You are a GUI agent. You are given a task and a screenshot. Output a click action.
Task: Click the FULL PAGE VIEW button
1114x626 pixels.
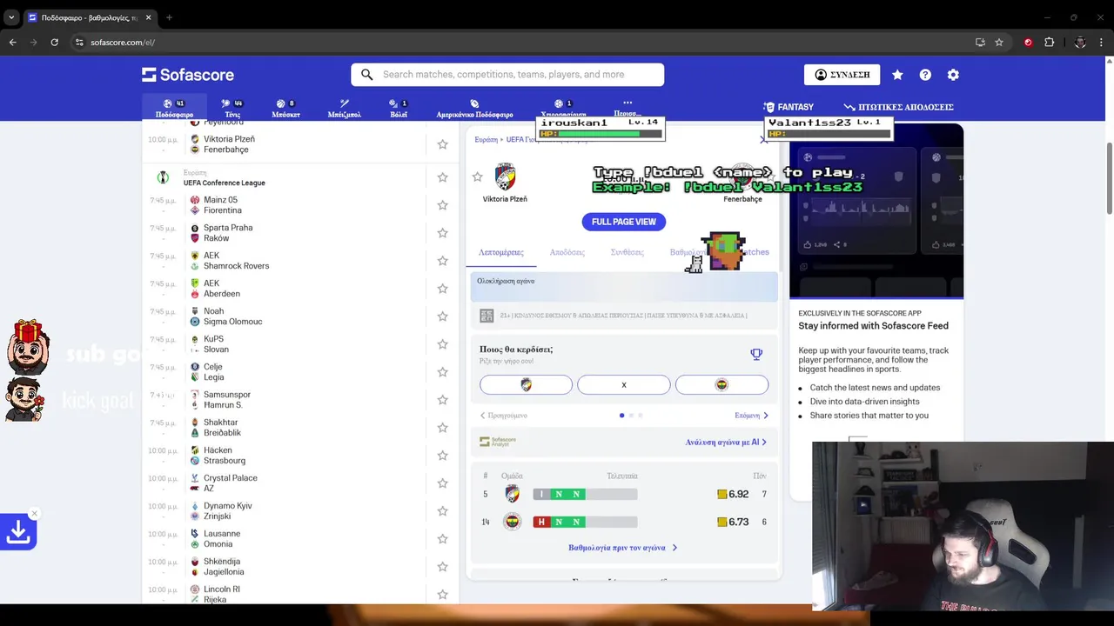coord(624,222)
